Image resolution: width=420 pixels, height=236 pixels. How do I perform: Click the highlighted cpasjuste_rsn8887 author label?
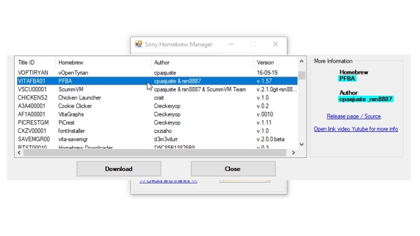point(366,99)
